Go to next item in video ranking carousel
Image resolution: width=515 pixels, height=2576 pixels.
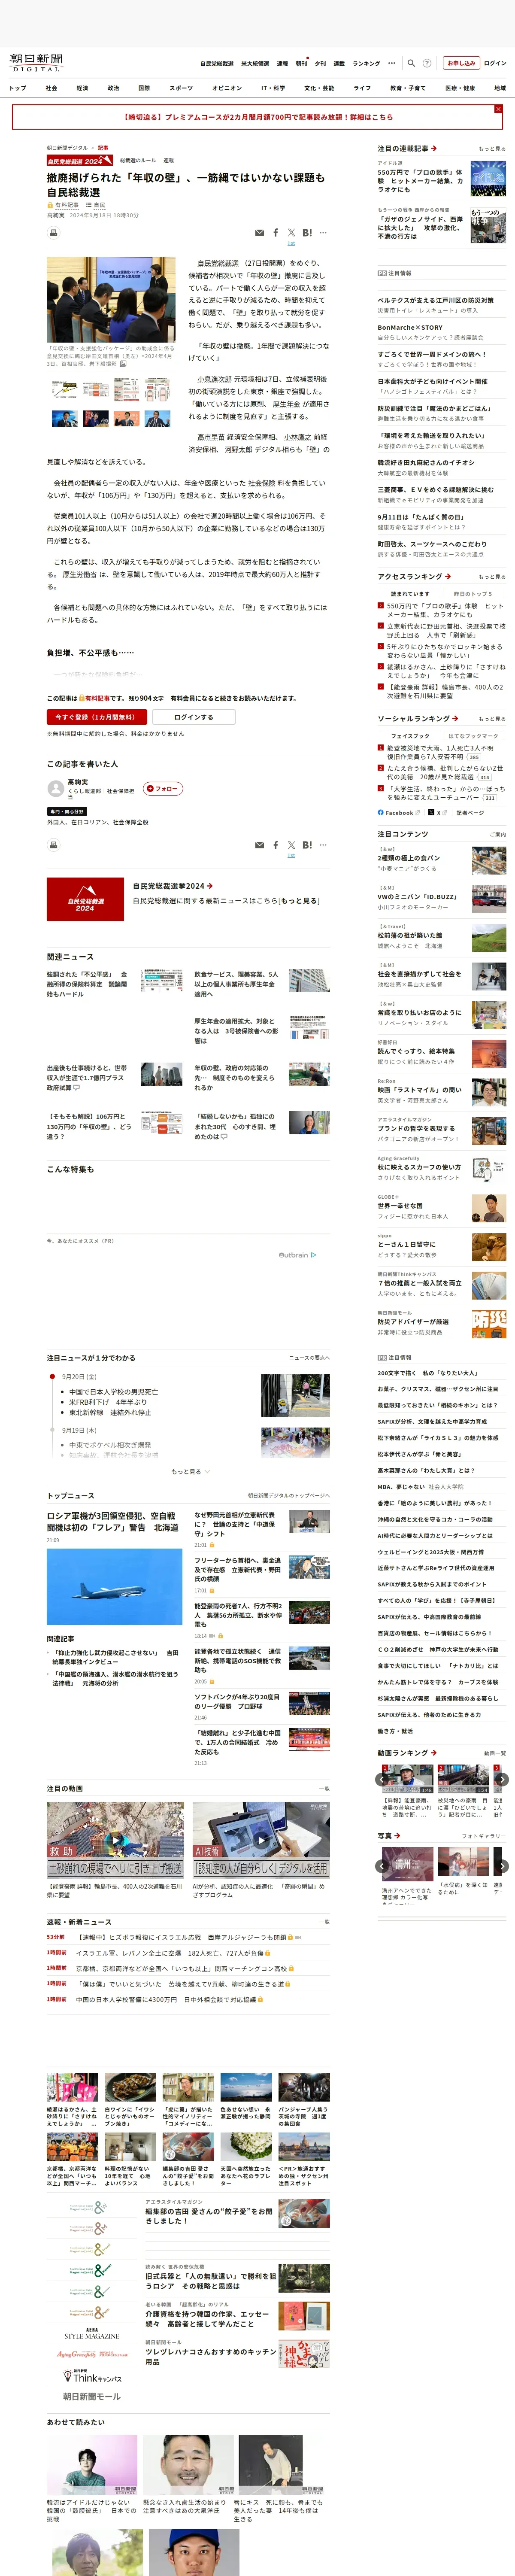(x=502, y=1779)
